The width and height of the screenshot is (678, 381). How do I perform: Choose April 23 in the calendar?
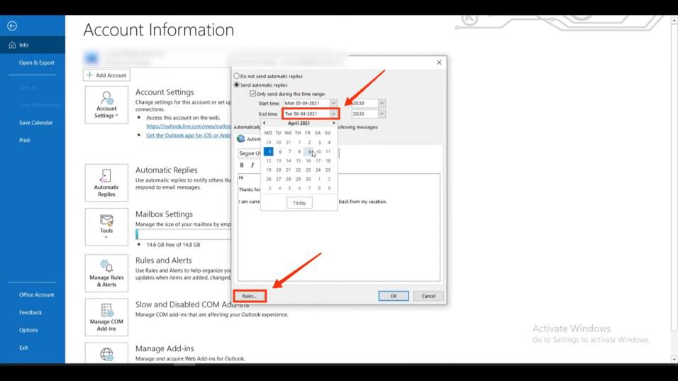pos(309,170)
